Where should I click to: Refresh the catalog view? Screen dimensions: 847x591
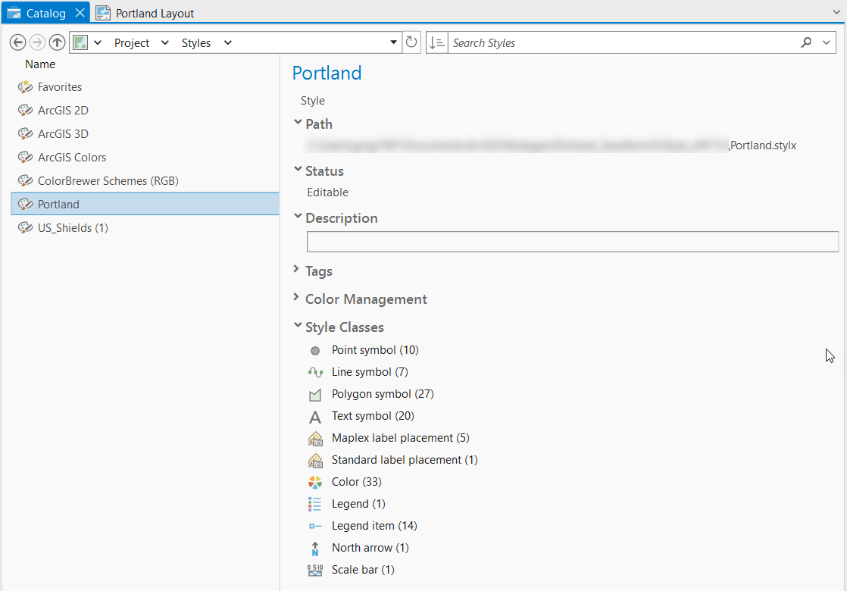coord(411,42)
